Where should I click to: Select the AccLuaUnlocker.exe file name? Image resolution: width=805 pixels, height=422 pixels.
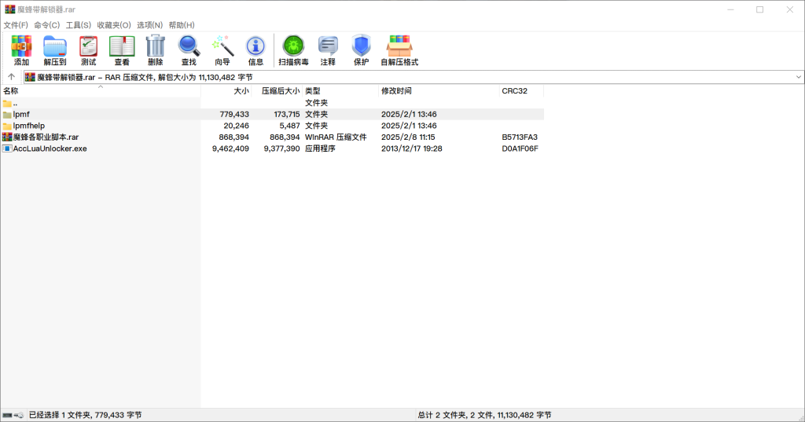[x=50, y=149]
